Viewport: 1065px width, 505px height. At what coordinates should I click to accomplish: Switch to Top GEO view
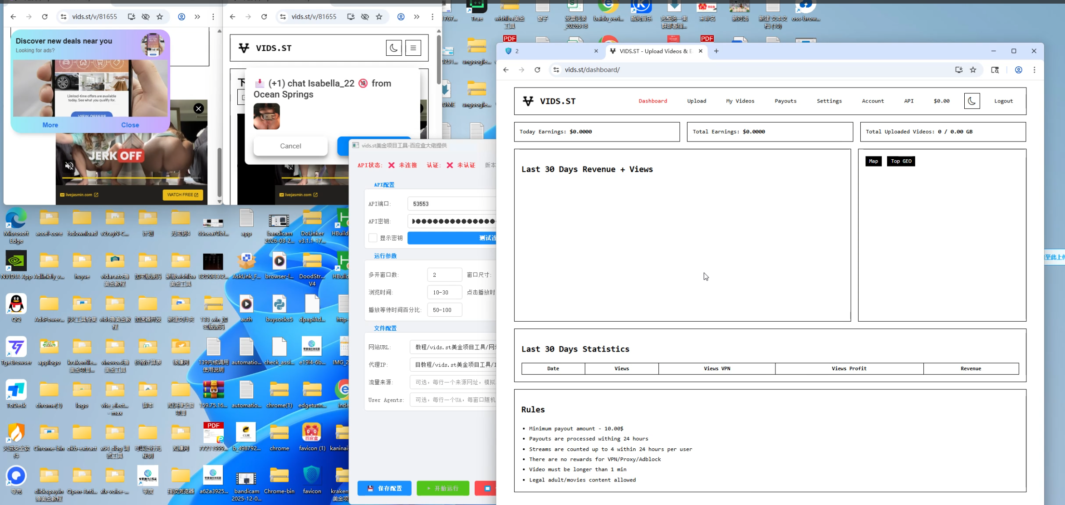pyautogui.click(x=901, y=161)
